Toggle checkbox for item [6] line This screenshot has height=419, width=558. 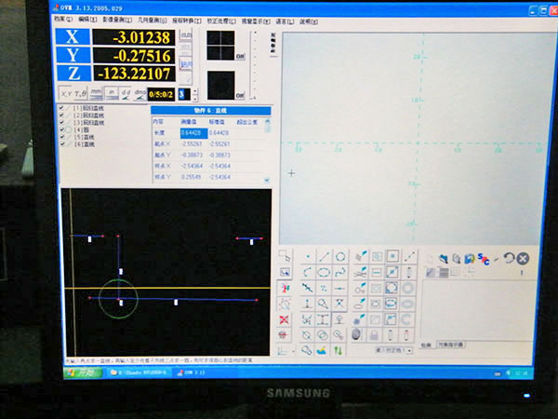click(62, 142)
